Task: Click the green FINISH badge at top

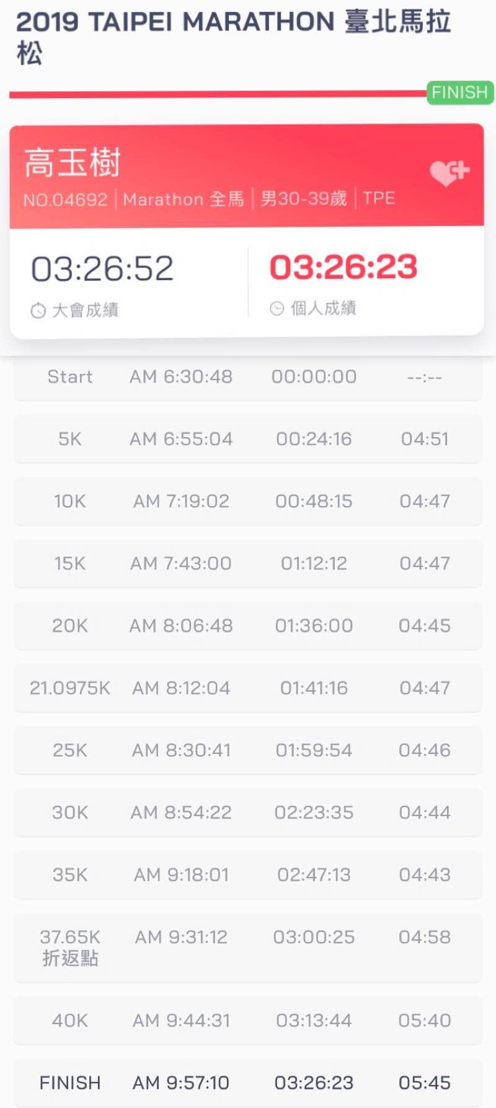Action: coord(459,93)
